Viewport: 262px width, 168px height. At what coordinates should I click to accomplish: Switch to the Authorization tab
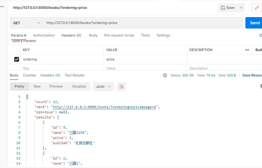[x=44, y=35]
